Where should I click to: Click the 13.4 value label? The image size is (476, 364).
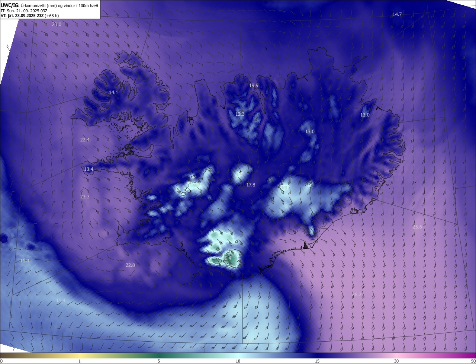[x=89, y=169]
